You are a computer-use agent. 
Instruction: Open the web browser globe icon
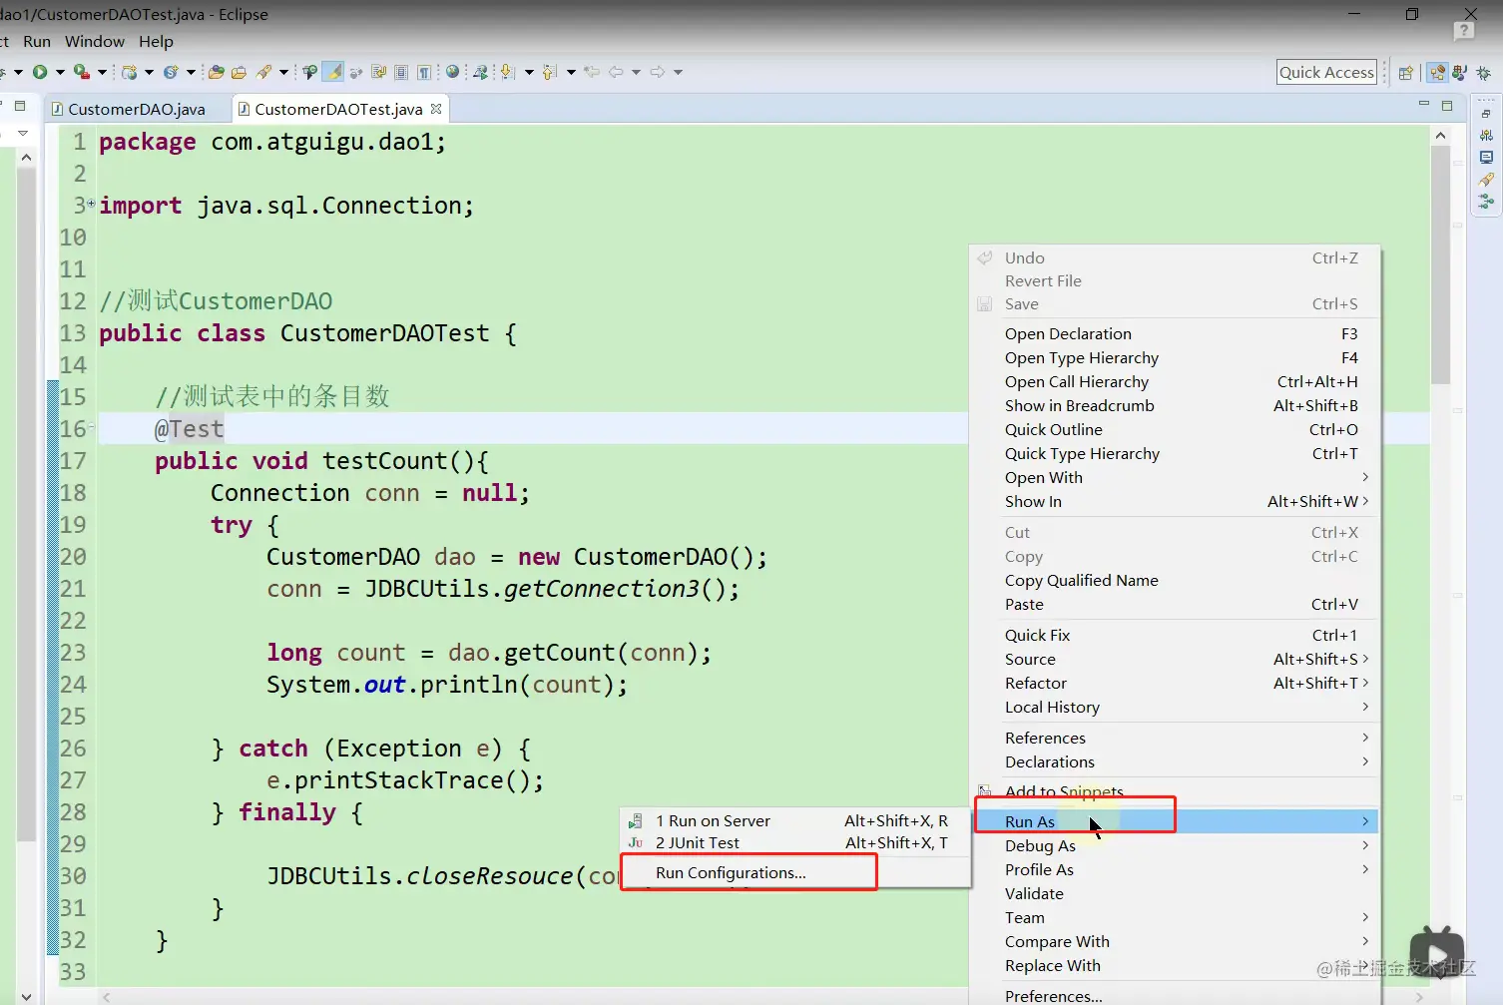(x=453, y=72)
